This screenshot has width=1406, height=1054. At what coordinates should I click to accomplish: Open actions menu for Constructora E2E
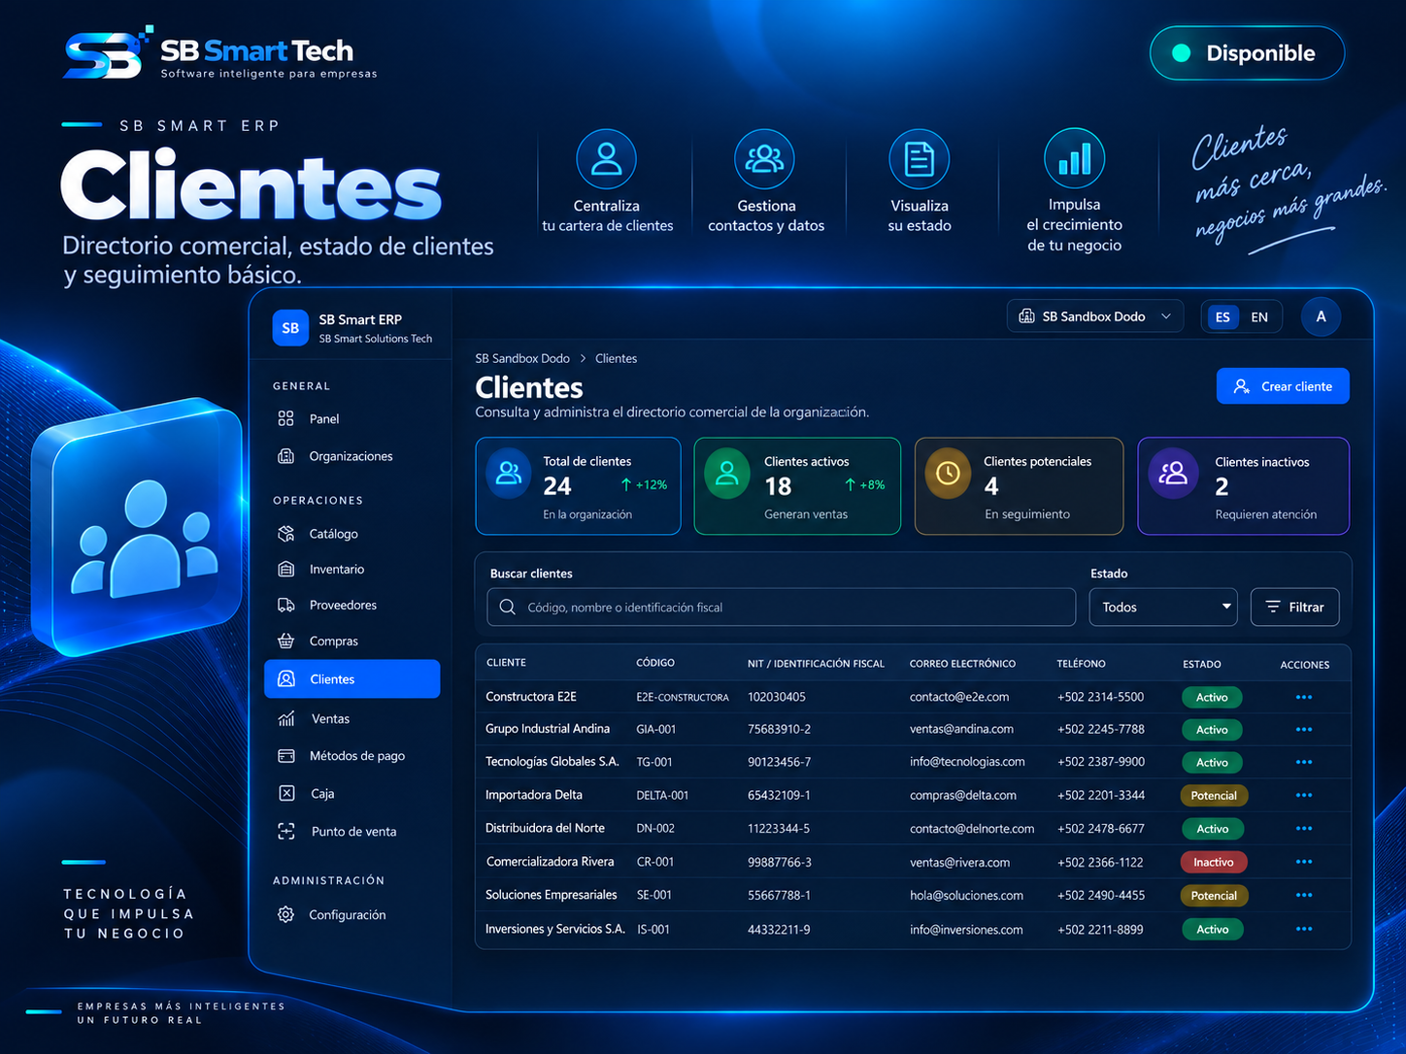[x=1304, y=697]
